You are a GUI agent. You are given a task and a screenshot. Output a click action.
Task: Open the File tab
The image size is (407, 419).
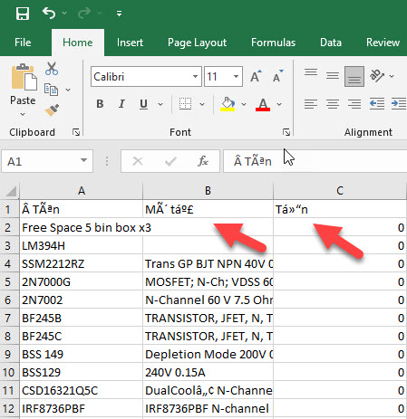tap(23, 43)
